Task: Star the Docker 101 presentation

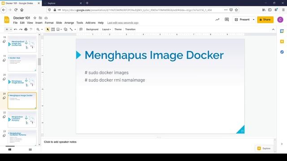Action: [35, 18]
